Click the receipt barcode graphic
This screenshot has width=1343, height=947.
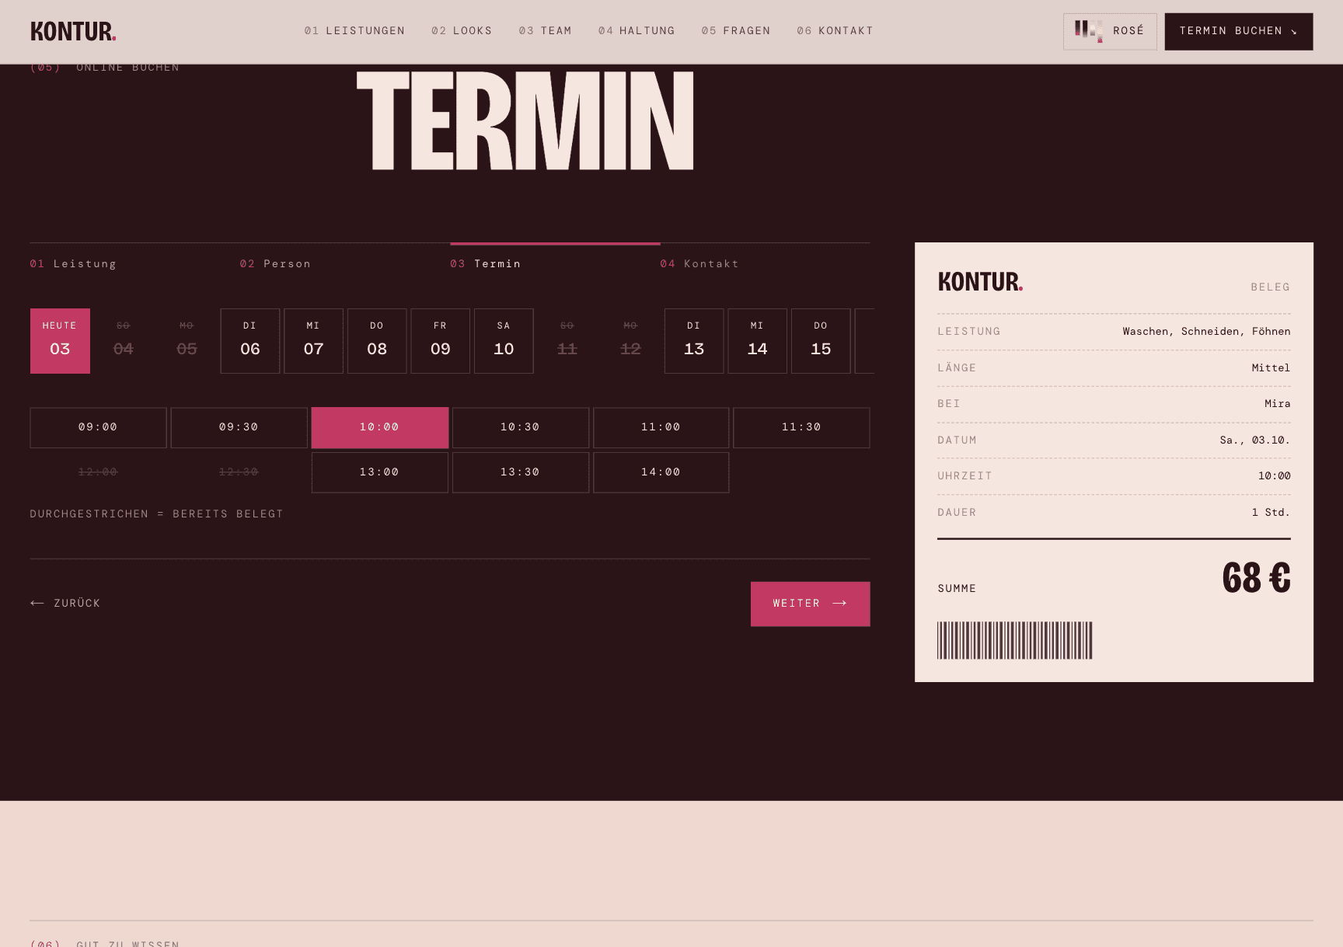(1015, 640)
